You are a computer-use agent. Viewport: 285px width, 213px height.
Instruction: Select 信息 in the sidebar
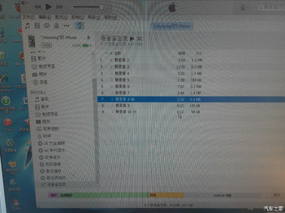coord(40,82)
